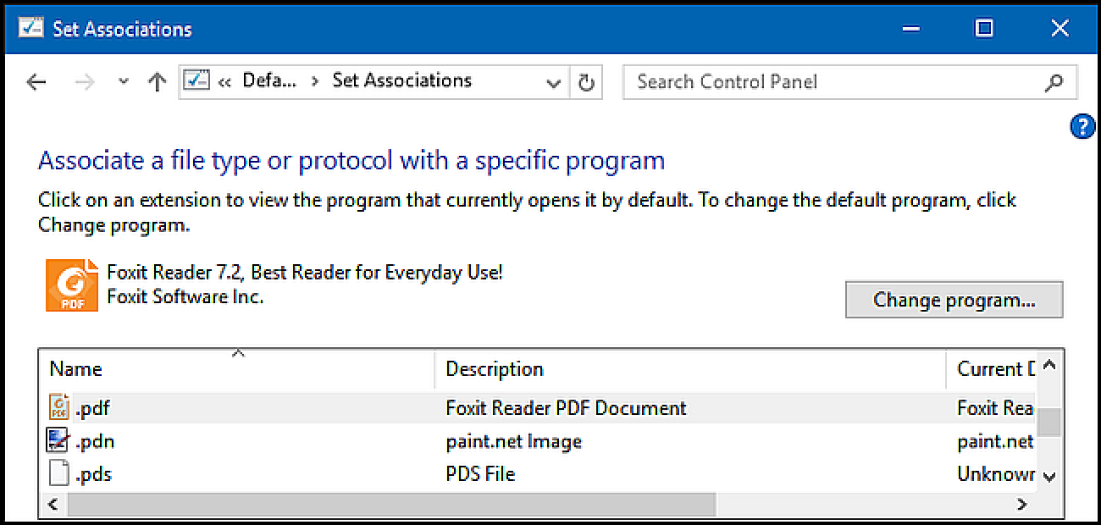Open recent locations dropdown arrow
The width and height of the screenshot is (1101, 525).
[124, 82]
